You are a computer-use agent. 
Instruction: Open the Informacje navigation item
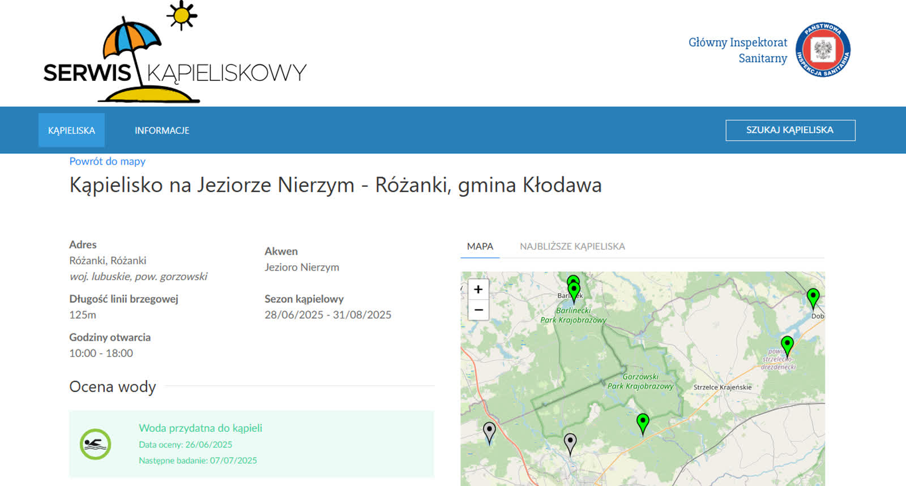tap(162, 130)
